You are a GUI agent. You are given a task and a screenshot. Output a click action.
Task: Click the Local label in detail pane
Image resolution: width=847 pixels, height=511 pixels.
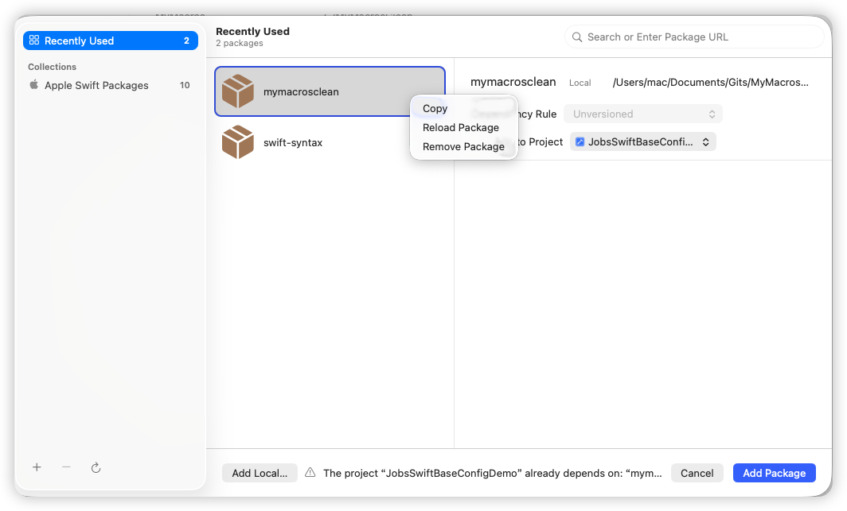coord(580,83)
